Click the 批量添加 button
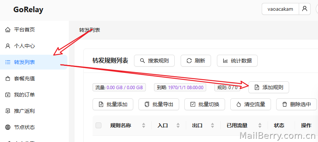Screen dimensions: 318x142 (113, 104)
